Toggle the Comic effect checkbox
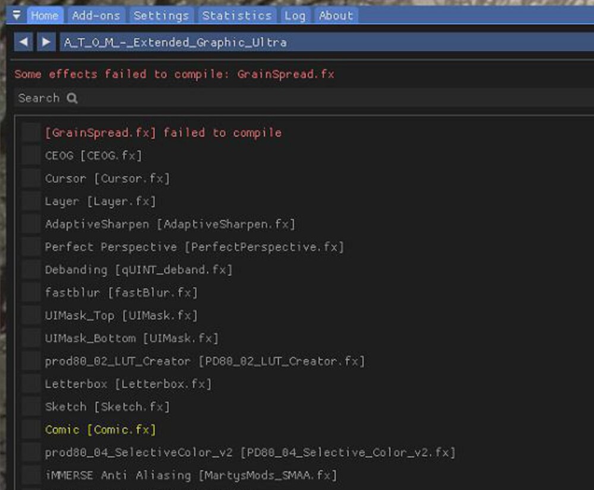 (x=31, y=429)
